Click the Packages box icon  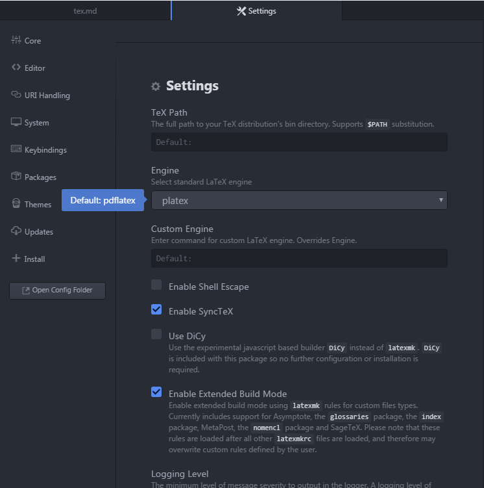pos(16,177)
